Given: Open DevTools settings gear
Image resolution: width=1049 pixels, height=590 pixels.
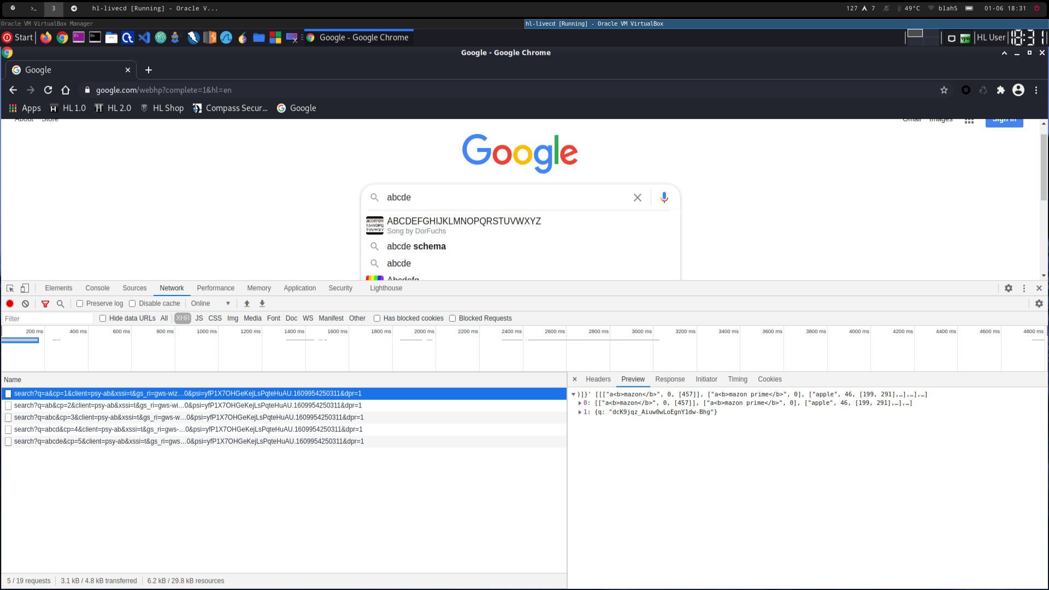Looking at the screenshot, I should (1009, 288).
